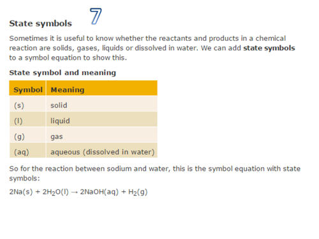Viewport: 319px width, 239px height.
Task: Click H2(g) in the equation
Action: click(138, 192)
